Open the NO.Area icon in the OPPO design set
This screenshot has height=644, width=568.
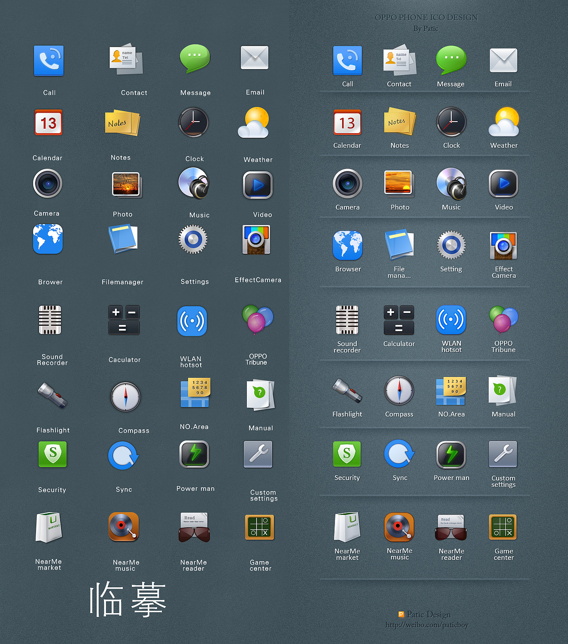coord(451,391)
